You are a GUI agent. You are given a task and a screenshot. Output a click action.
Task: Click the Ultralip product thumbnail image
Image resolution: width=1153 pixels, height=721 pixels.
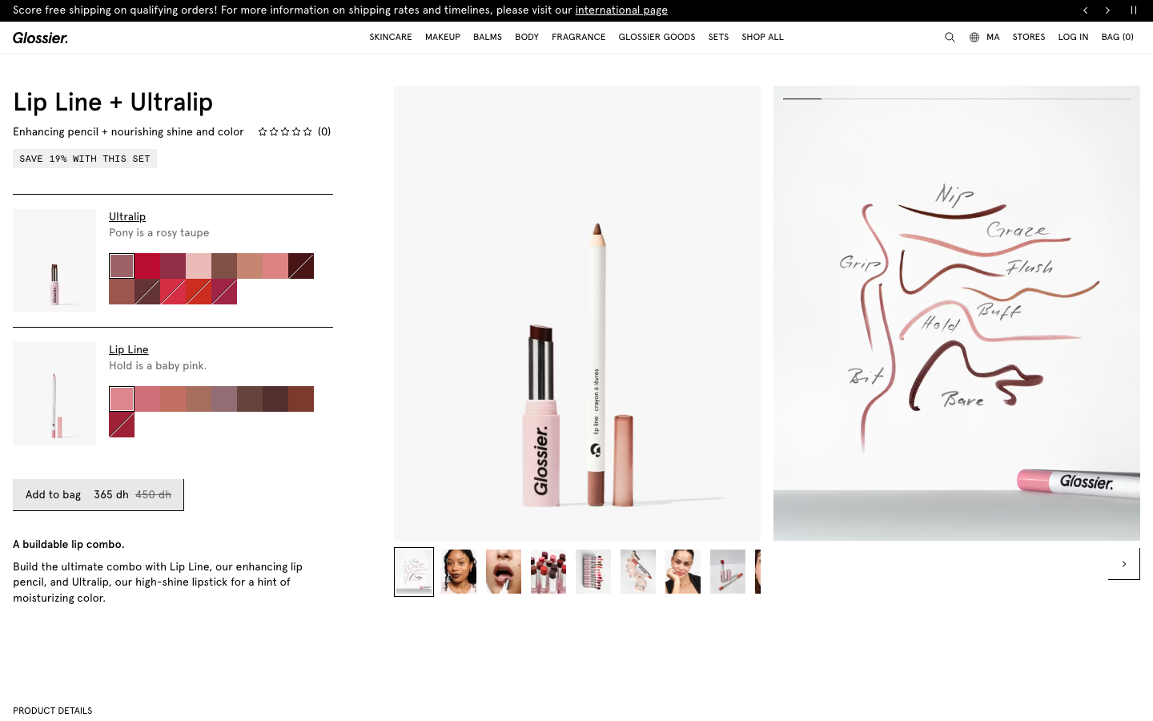(x=54, y=260)
